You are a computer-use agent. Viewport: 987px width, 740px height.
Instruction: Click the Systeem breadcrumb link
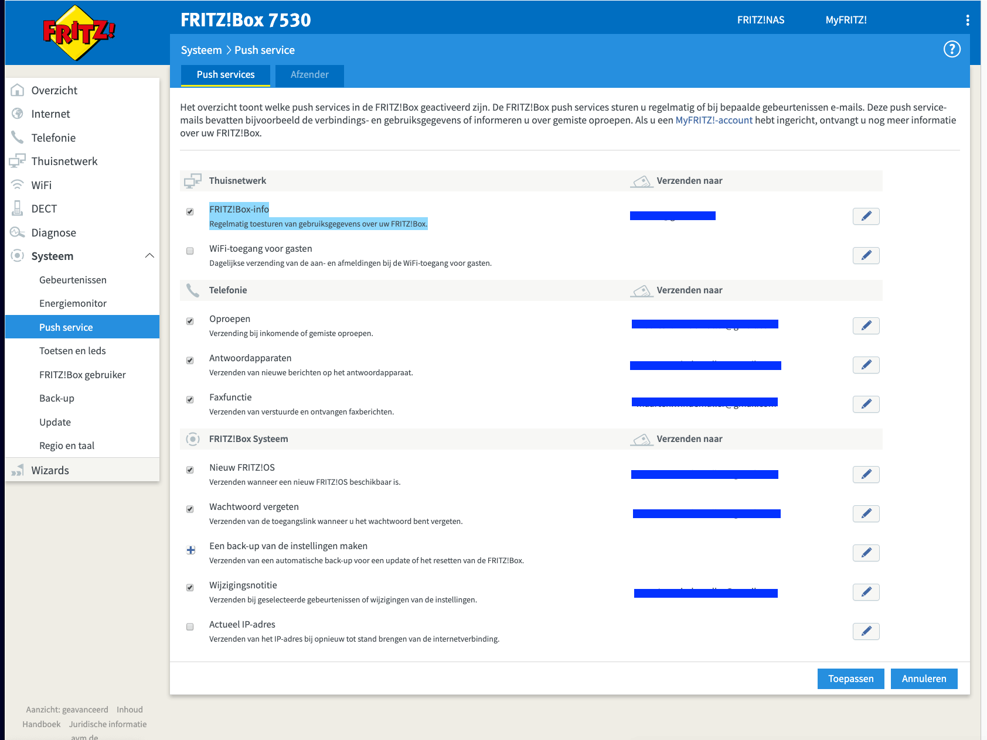pos(201,50)
